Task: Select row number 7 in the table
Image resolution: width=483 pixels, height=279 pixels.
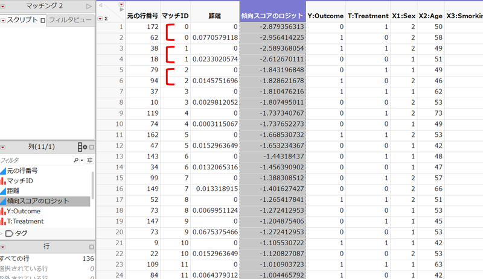Action: click(x=111, y=92)
